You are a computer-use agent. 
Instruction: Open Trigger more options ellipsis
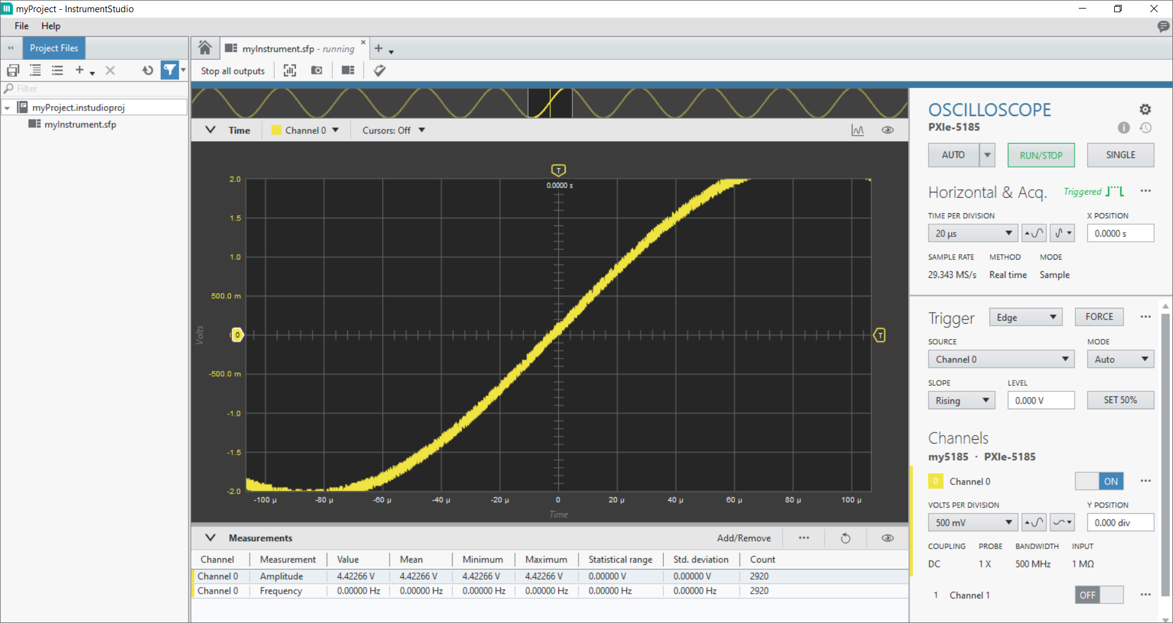click(1145, 316)
